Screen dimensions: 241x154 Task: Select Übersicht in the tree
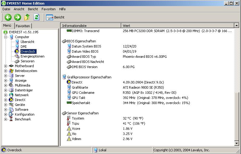tap(27, 42)
